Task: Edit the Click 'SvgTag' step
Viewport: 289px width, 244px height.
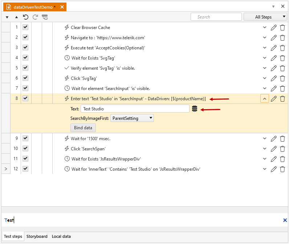Action: 274,78
